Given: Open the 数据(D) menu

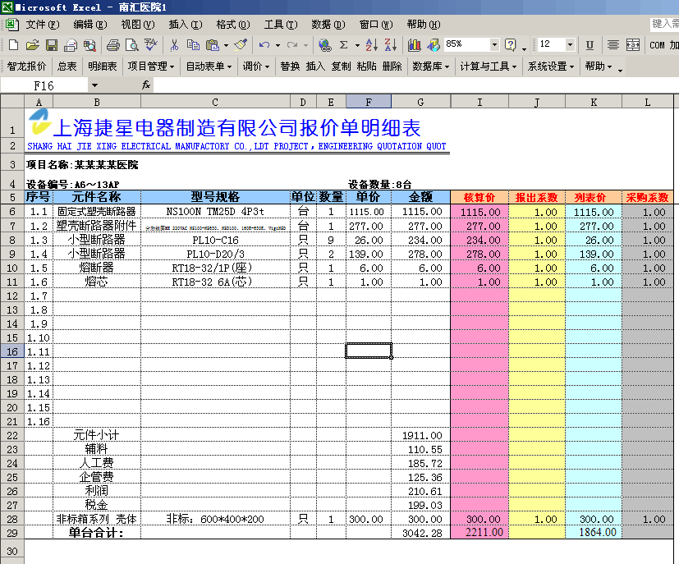Looking at the screenshot, I should pos(328,25).
